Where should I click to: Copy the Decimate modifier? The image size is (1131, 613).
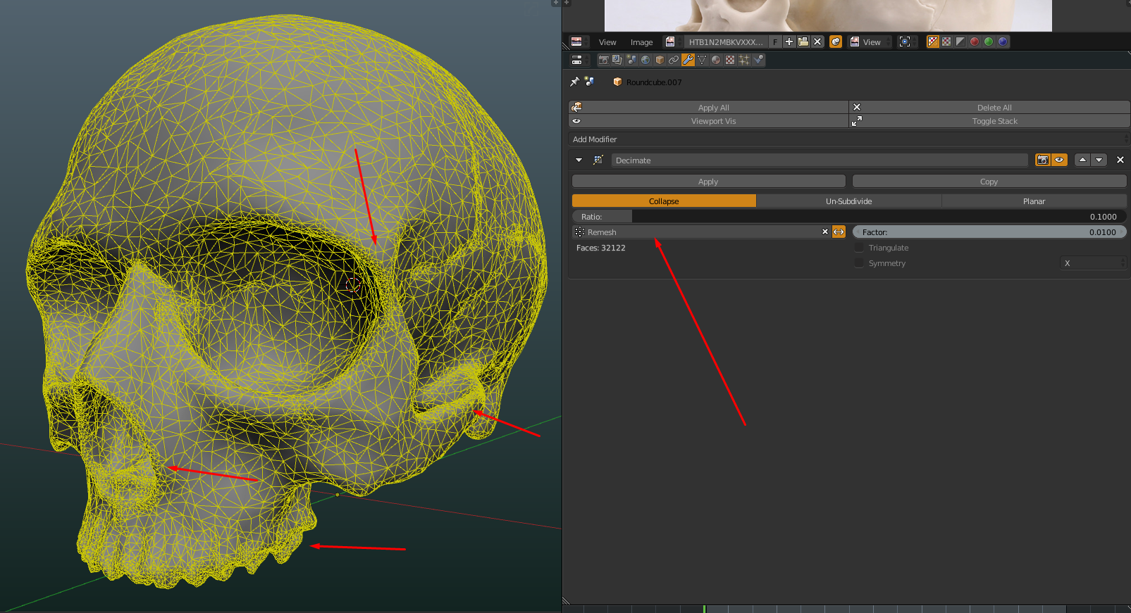(989, 182)
